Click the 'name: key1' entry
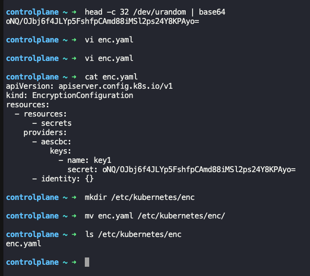Viewport: 310px width, 276px height. [x=89, y=160]
